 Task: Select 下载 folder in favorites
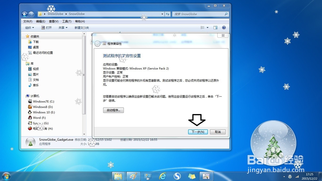[36, 42]
